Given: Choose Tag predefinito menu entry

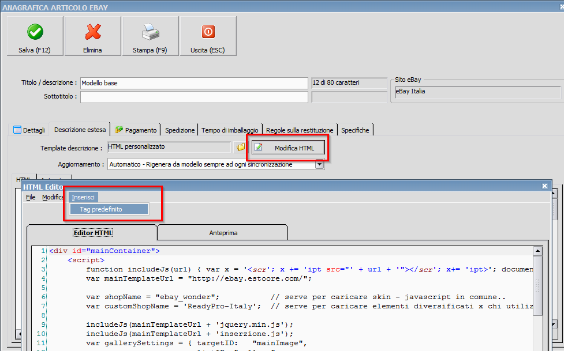Looking at the screenshot, I should pos(109,209).
